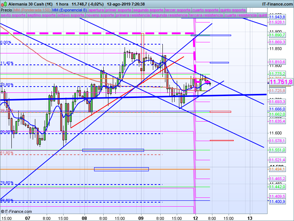The width and height of the screenshot is (294, 221).
Task: Select the Precio indicator label
Action: tap(6, 10)
